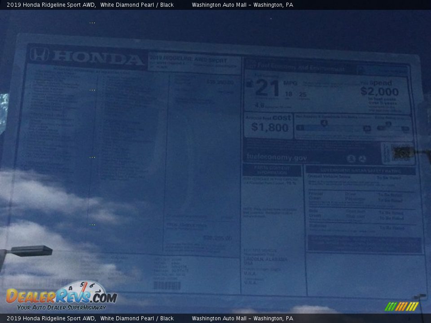Viewport: 431px width, 323px height.
Task: Click the fuel pump icon beside 21
Action: click(x=249, y=83)
